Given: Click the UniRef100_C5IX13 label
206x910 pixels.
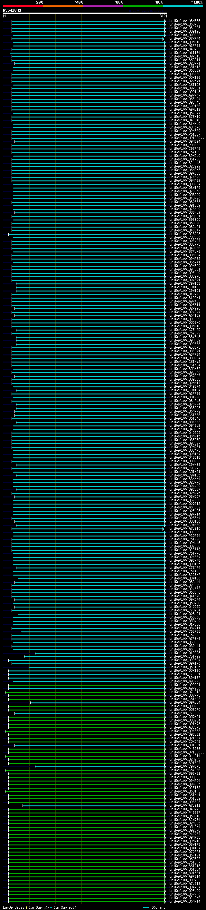Looking at the screenshot, I should pos(185,67).
